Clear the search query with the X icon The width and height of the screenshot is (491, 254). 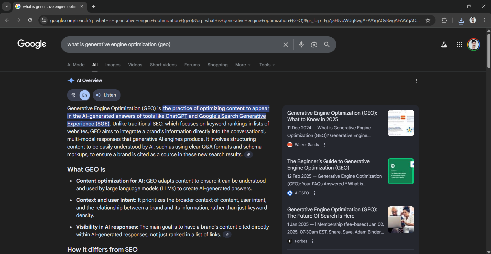[x=286, y=44]
